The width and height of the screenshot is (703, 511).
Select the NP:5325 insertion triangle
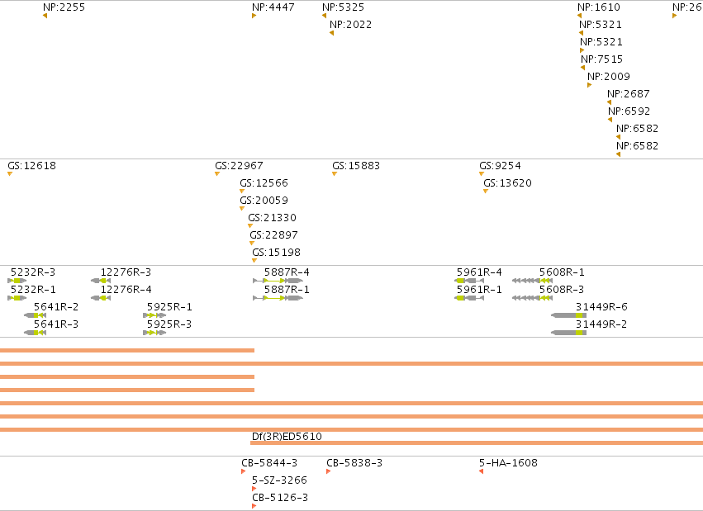click(324, 16)
